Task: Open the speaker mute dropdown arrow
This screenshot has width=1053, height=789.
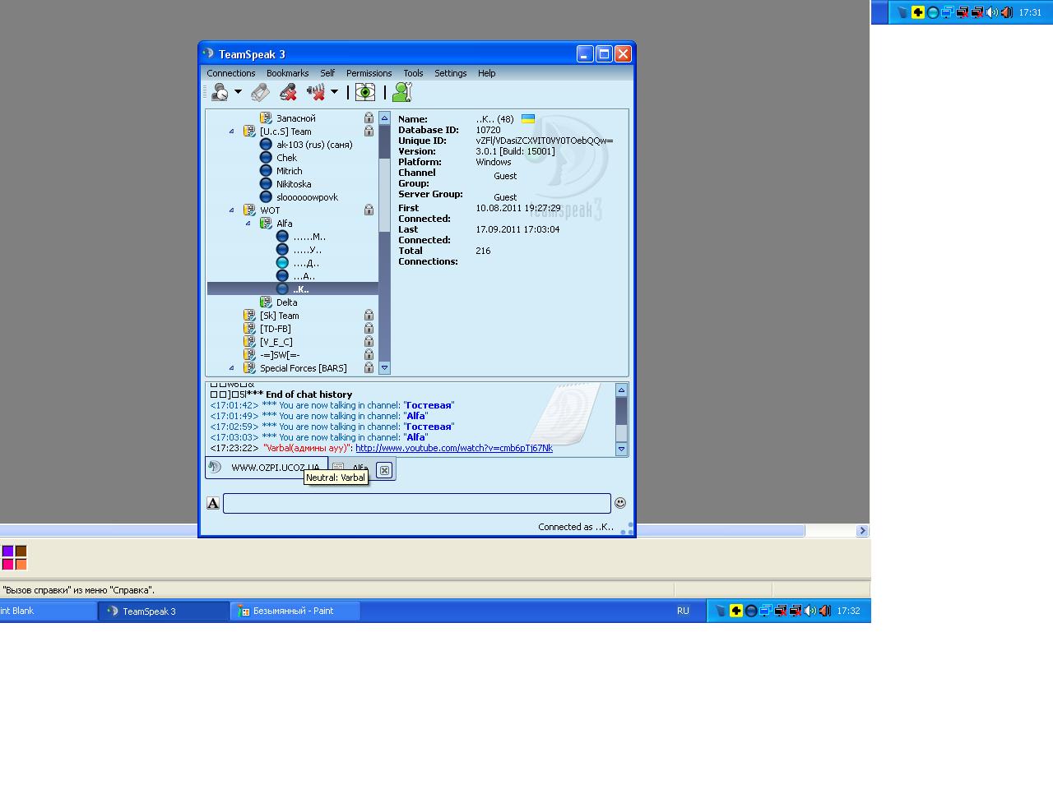Action: click(335, 92)
